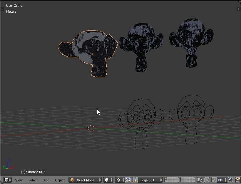
Task: Select the first layer with orange dot
Action: [166, 179]
